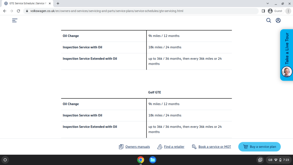Open the clock showing 7:23

pos(286,160)
